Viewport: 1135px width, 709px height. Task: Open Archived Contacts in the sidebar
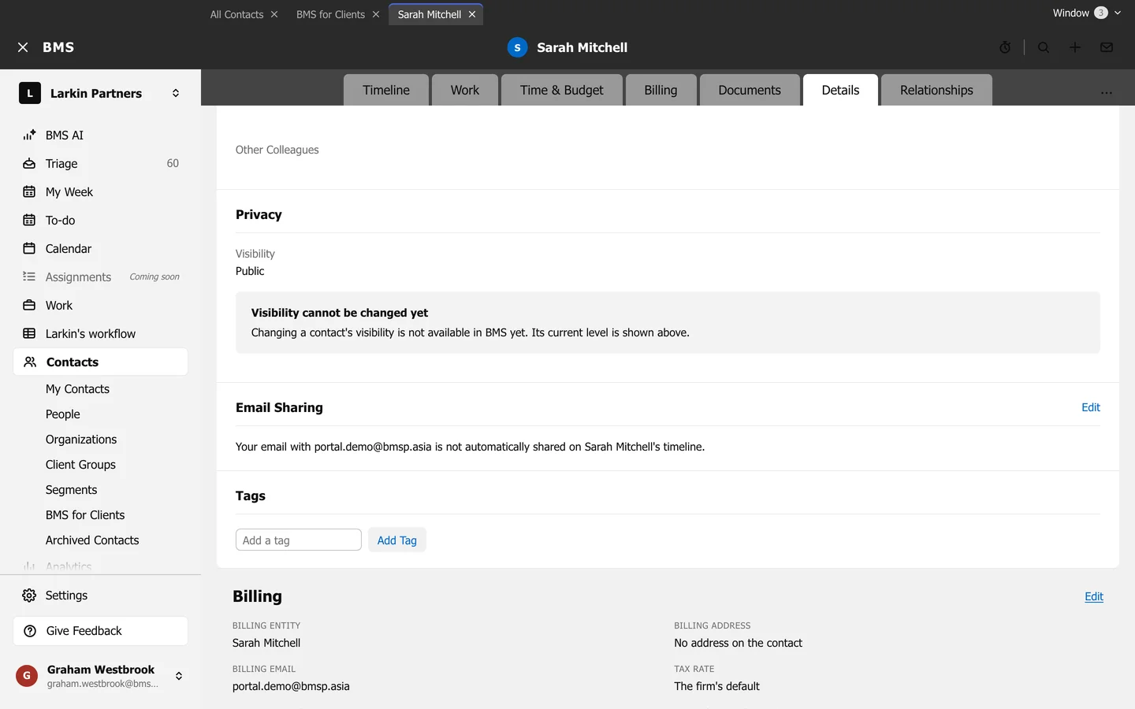tap(92, 540)
